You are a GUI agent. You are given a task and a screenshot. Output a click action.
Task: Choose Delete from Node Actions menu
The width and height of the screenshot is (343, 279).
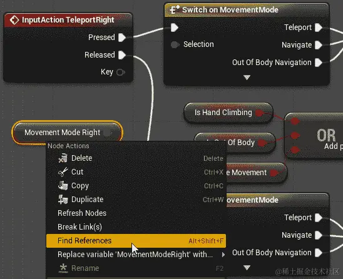136,158
